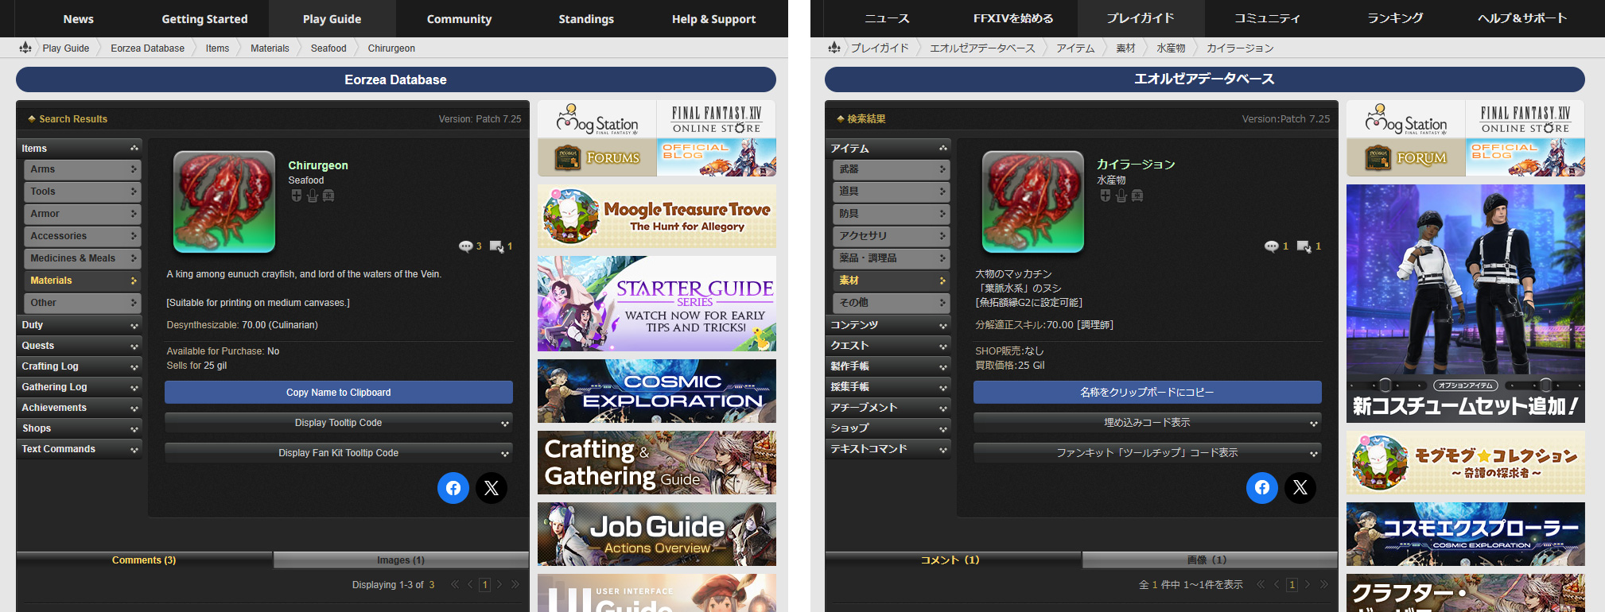
Task: Open Online Store banner on the Japanese page
Action: 1525,119
